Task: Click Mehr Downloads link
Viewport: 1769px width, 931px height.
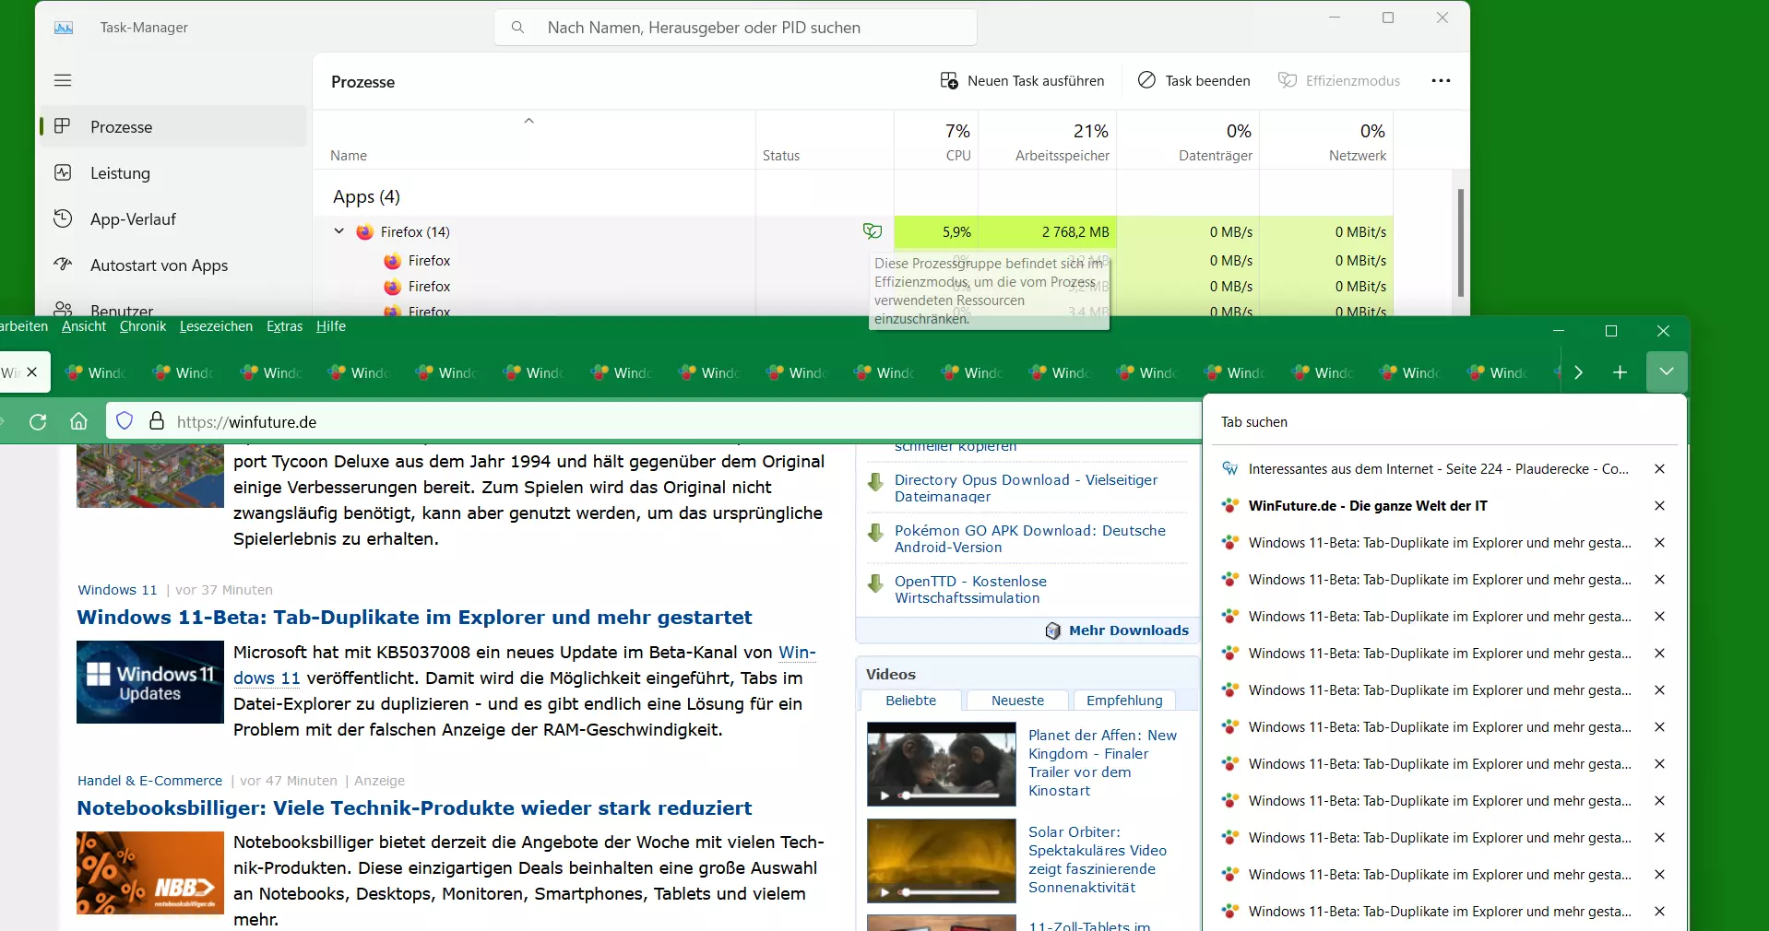Action: [1128, 630]
